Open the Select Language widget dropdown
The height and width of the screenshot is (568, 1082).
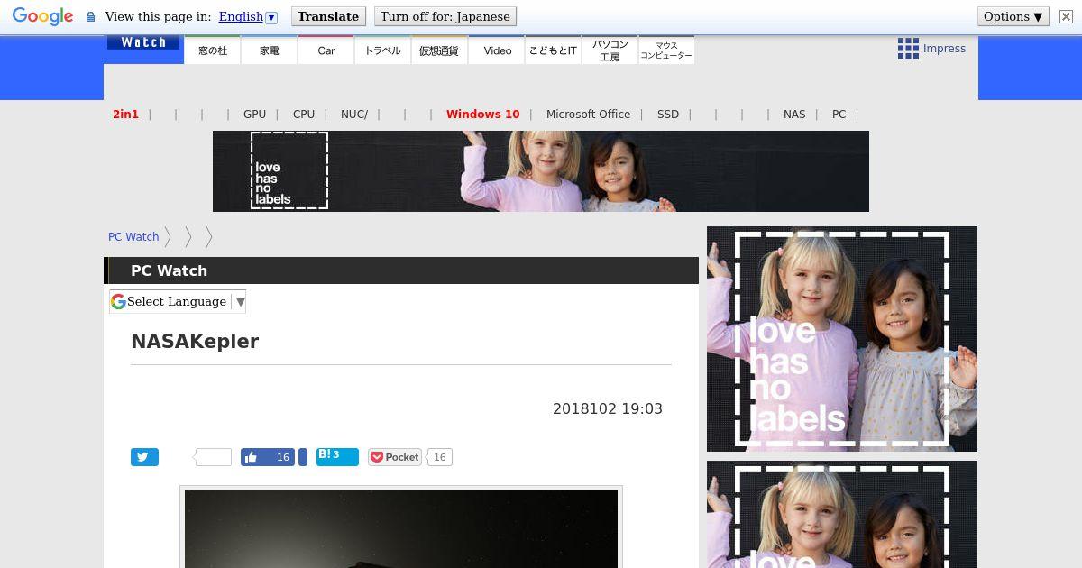pos(178,301)
